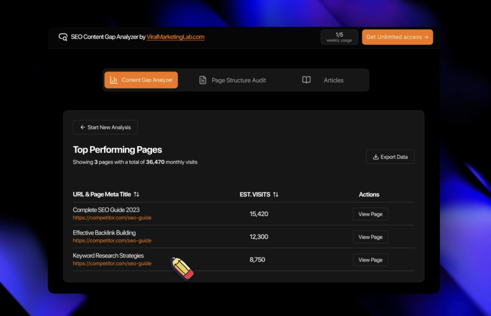Switch to the Page Structure Audit tab
This screenshot has width=491, height=316.
pyautogui.click(x=239, y=80)
